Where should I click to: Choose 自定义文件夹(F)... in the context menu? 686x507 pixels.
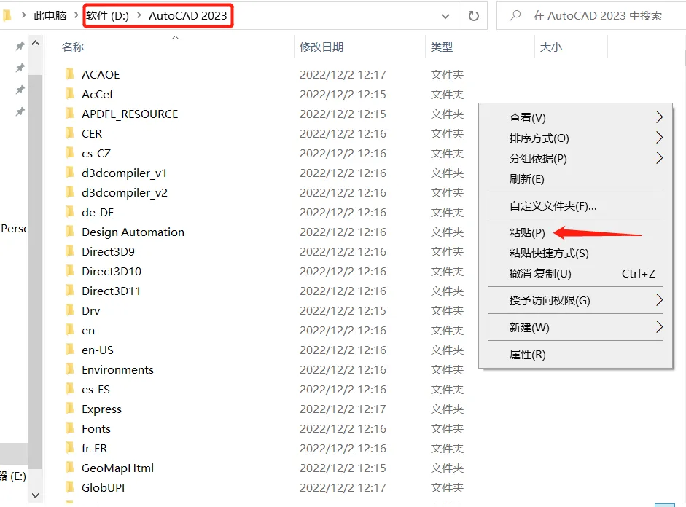(576, 206)
